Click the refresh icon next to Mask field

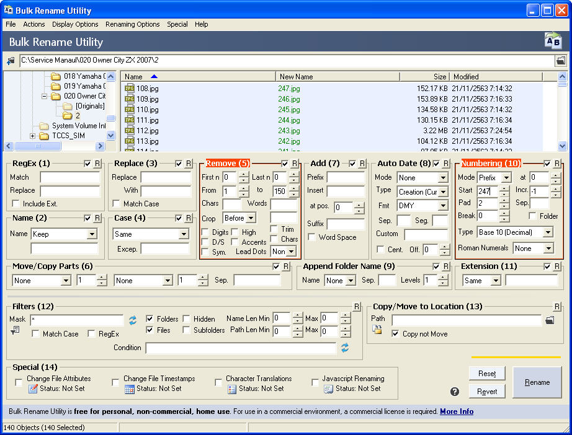pos(133,320)
